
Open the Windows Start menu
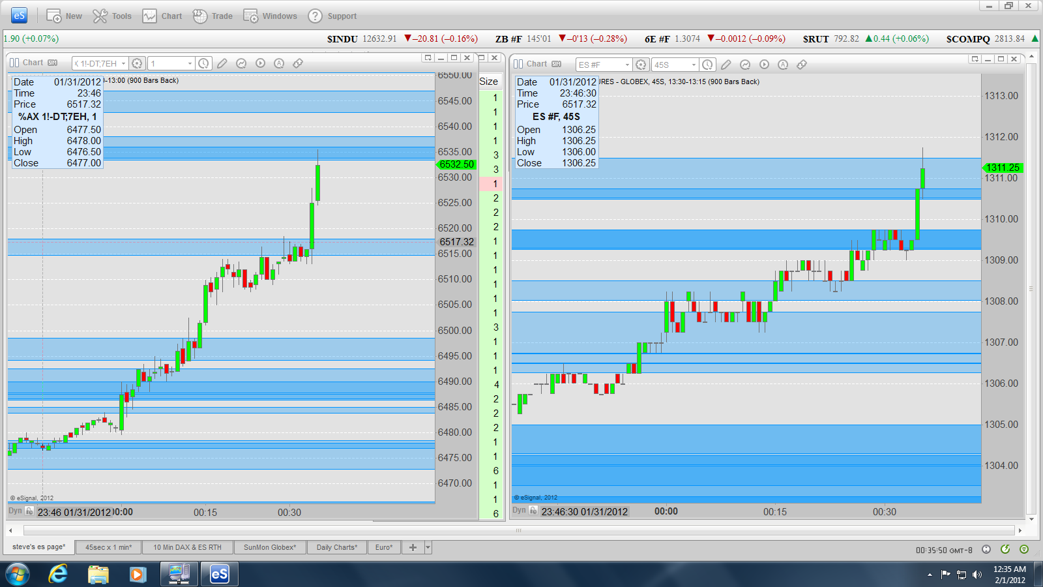[18, 575]
